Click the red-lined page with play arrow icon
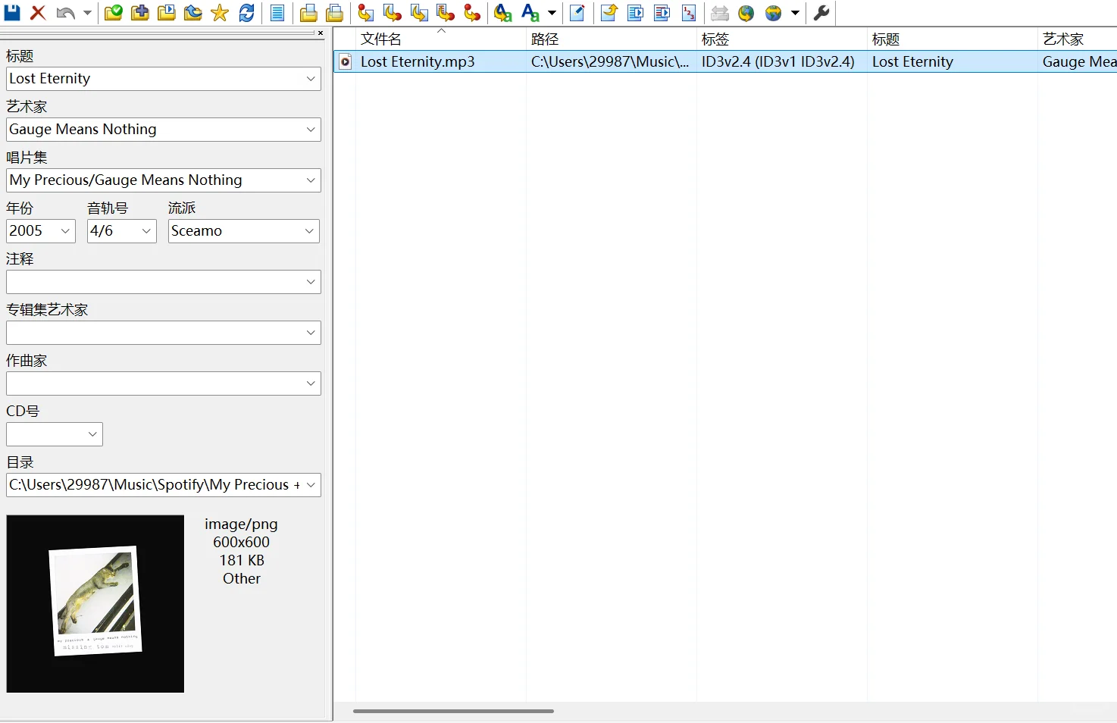This screenshot has height=723, width=1117. [x=662, y=12]
